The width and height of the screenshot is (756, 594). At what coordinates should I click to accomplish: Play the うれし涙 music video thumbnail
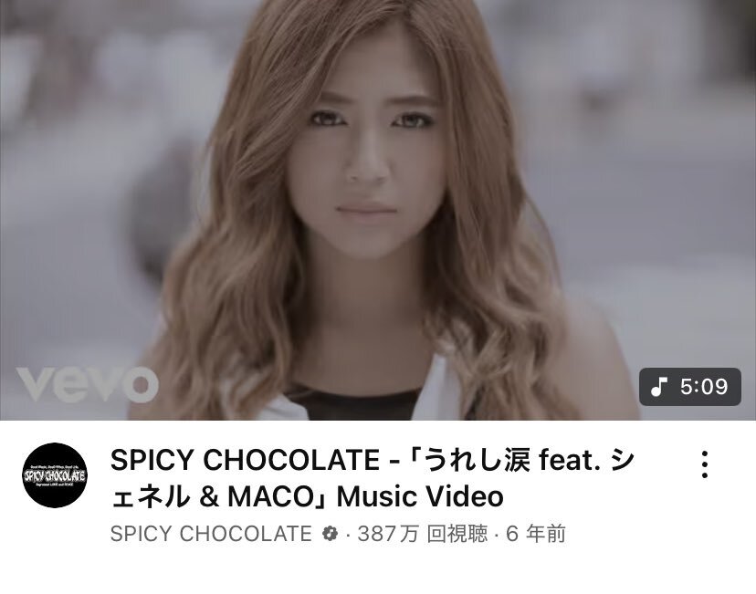click(378, 210)
